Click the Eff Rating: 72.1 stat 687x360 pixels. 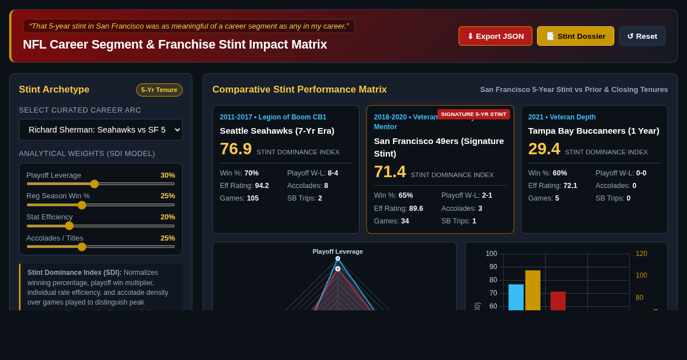(x=553, y=186)
